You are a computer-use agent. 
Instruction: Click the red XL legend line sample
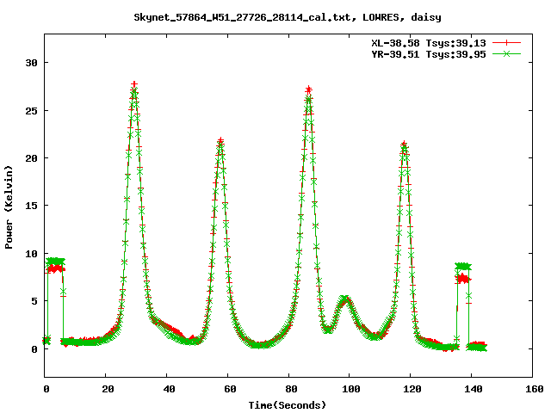coord(506,43)
